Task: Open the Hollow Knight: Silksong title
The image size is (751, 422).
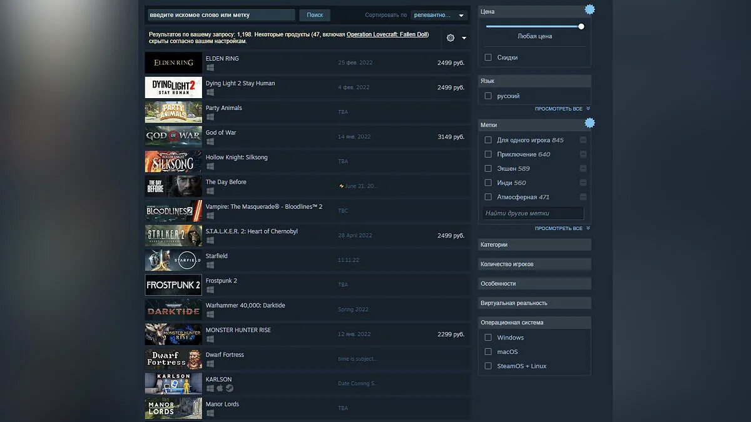Action: click(237, 158)
